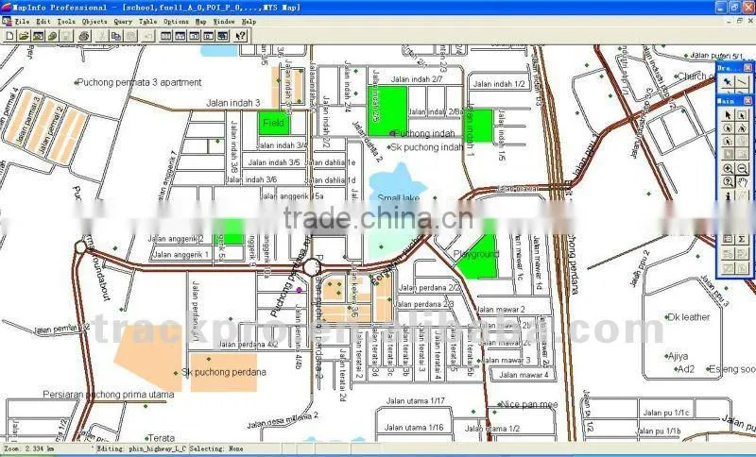Click the Print icon in the toolbar
Image resolution: width=756 pixels, height=457 pixels.
pyautogui.click(x=85, y=36)
